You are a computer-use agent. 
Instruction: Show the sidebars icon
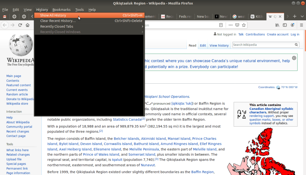pyautogui.click(x=285, y=25)
